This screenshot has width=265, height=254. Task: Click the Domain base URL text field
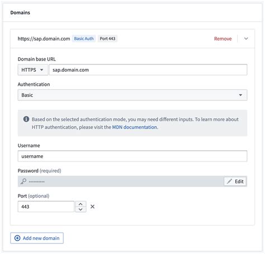tap(148, 70)
